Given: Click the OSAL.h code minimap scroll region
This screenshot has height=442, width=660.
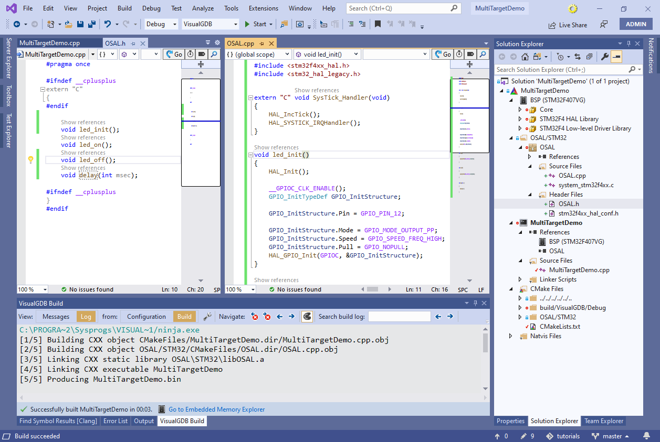Looking at the screenshot, I should 201,133.
